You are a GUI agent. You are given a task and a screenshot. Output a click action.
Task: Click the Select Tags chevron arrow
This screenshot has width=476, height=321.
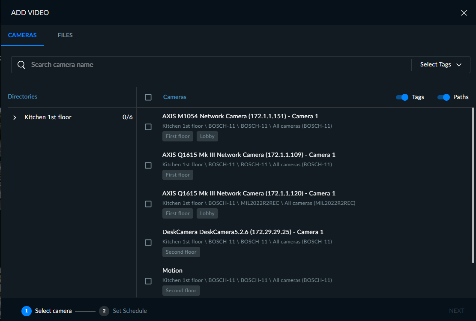click(459, 65)
